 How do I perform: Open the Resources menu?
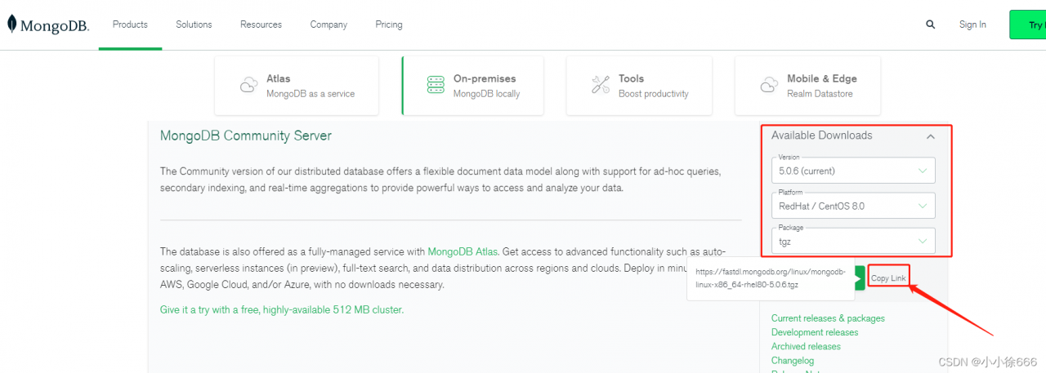(x=261, y=24)
